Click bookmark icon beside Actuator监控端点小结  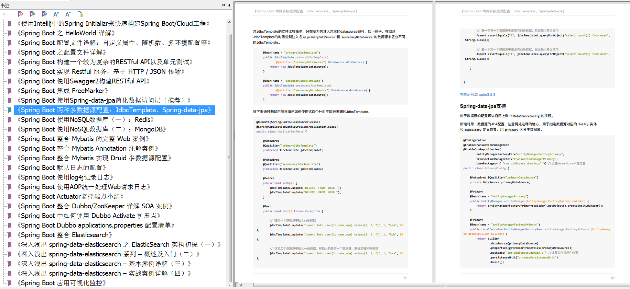pyautogui.click(x=10, y=197)
